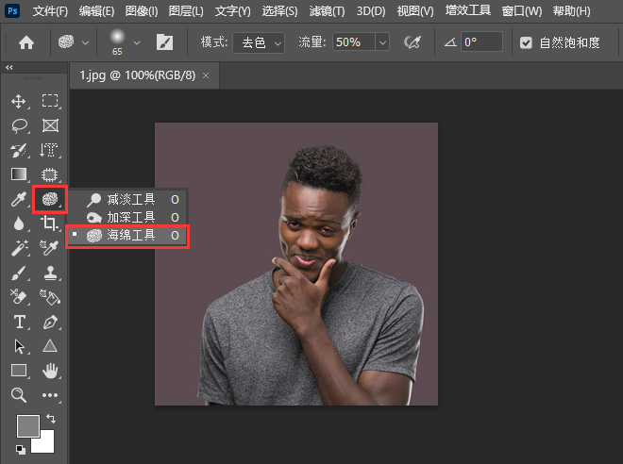Select the Hand tool

point(50,371)
